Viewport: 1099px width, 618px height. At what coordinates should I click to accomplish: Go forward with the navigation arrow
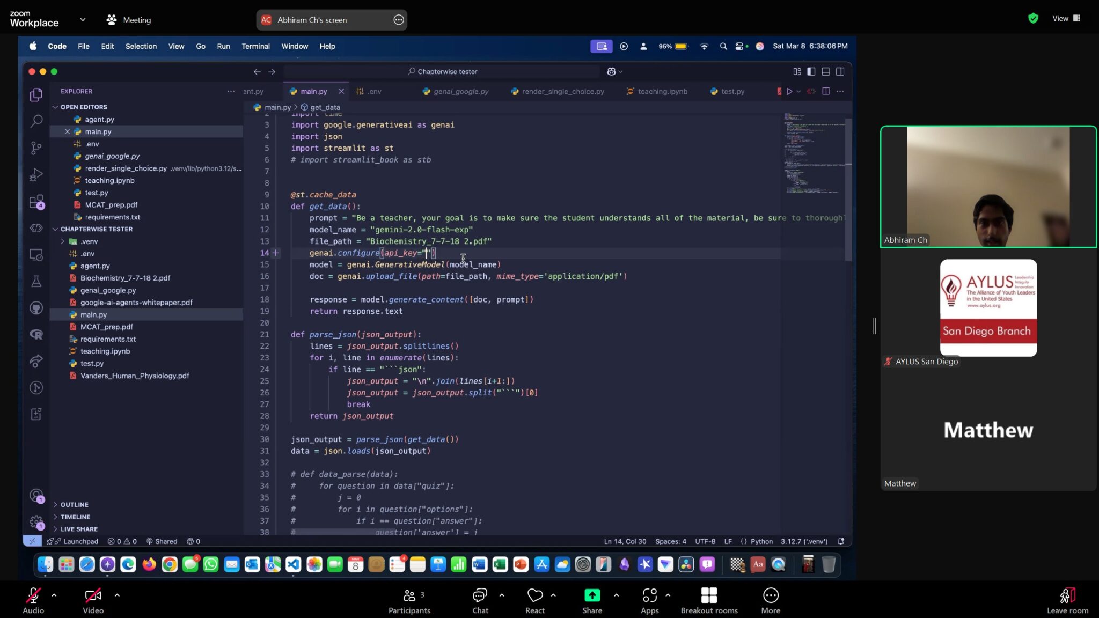(x=272, y=71)
